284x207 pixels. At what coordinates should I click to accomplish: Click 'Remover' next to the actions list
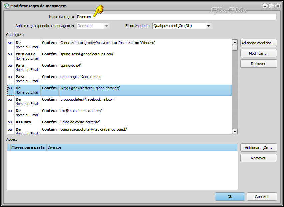(x=258, y=158)
